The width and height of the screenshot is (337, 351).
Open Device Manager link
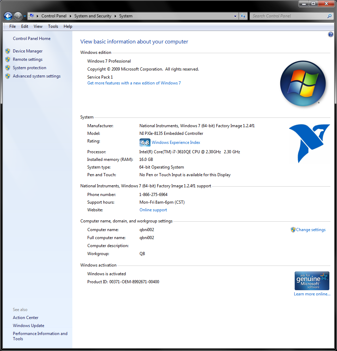coord(27,51)
